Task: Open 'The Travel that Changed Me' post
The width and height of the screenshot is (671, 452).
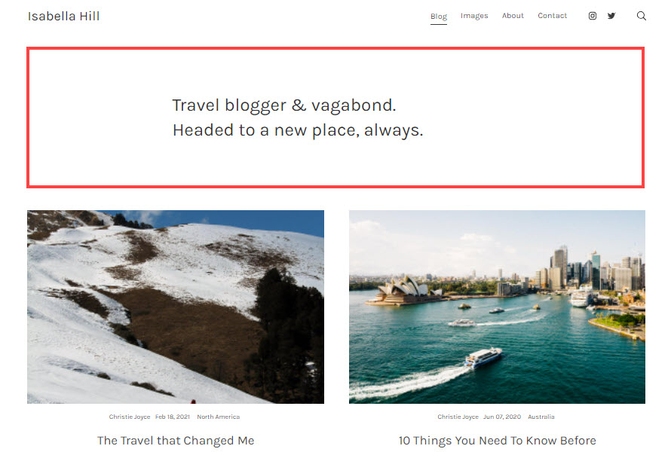Action: tap(176, 441)
